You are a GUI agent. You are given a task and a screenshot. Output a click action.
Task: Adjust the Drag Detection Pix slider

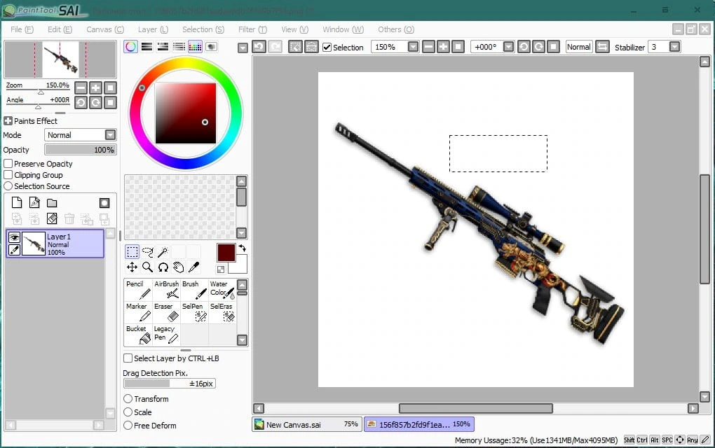pos(170,384)
